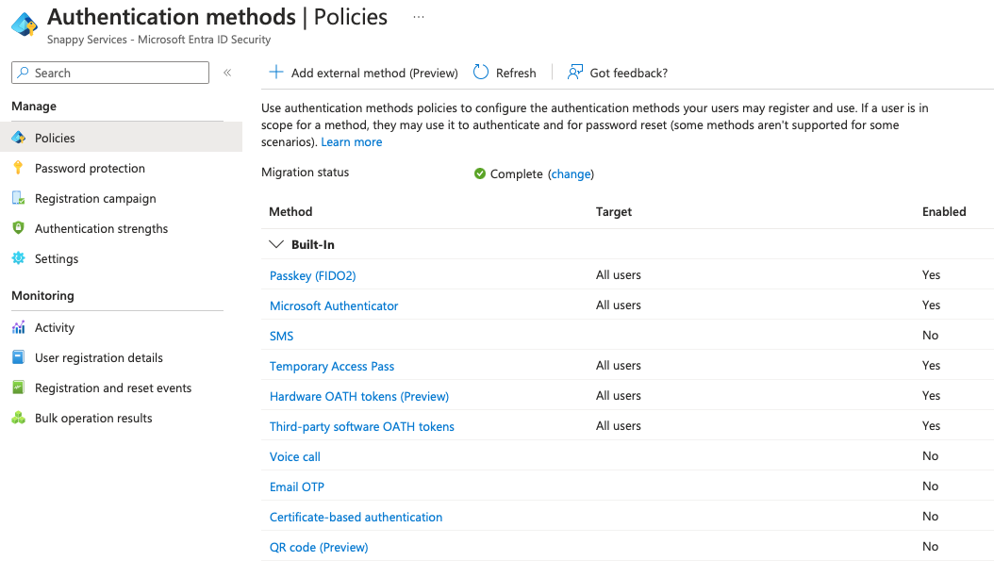This screenshot has height=577, width=994.
Task: Click the Method column header
Action: click(290, 212)
